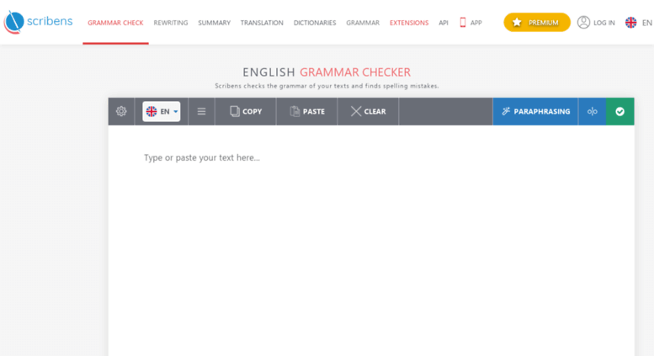Open the settings gear in editor toolbar
Screen dimensions: 654x356
[x=121, y=111]
